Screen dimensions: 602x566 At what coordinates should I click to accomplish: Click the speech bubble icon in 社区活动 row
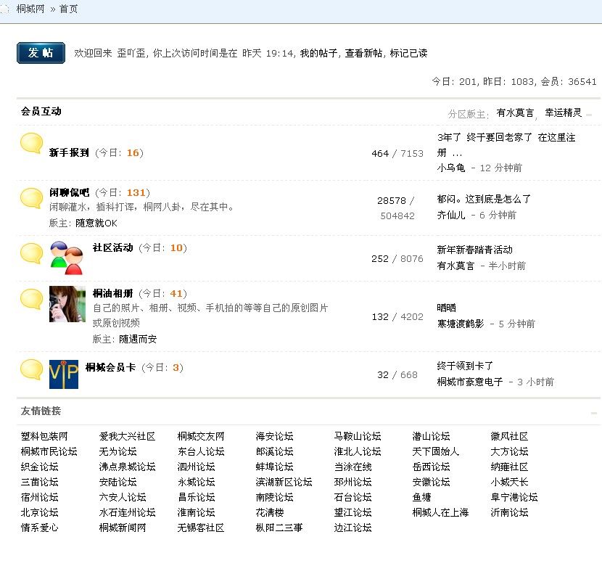(x=31, y=253)
